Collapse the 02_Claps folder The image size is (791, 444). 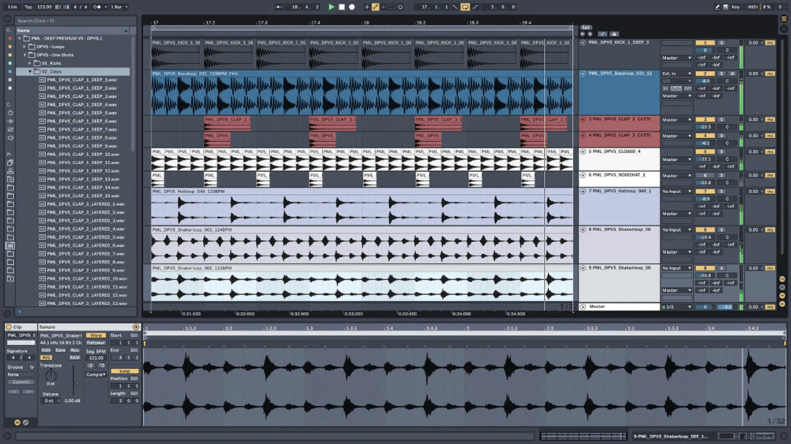(x=30, y=71)
